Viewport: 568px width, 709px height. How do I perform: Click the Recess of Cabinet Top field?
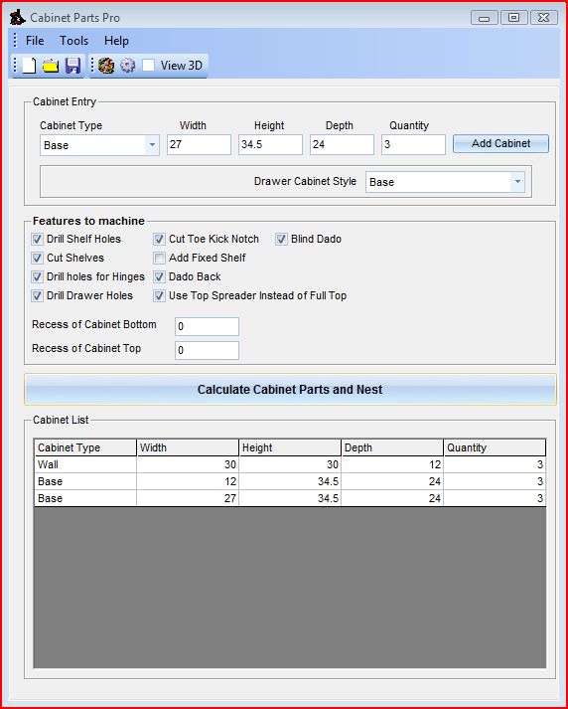point(207,350)
